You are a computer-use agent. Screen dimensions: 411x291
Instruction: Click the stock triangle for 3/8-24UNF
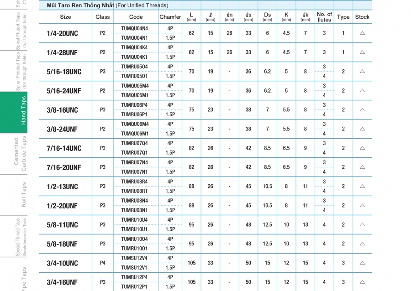[x=362, y=129]
